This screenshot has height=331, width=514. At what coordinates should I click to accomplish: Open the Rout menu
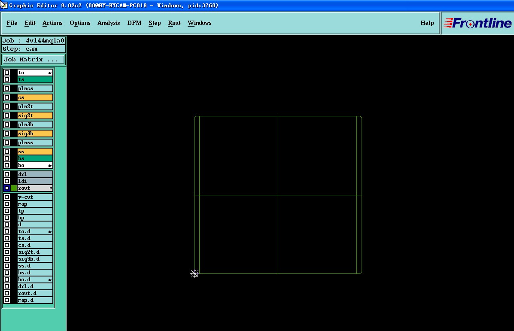174,23
